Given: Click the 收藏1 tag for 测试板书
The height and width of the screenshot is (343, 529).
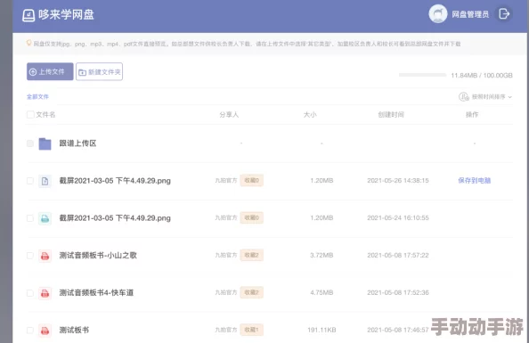Looking at the screenshot, I should pos(252,330).
